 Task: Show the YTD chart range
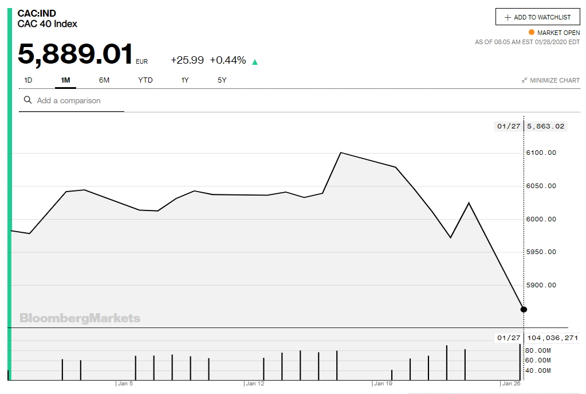pyautogui.click(x=145, y=80)
